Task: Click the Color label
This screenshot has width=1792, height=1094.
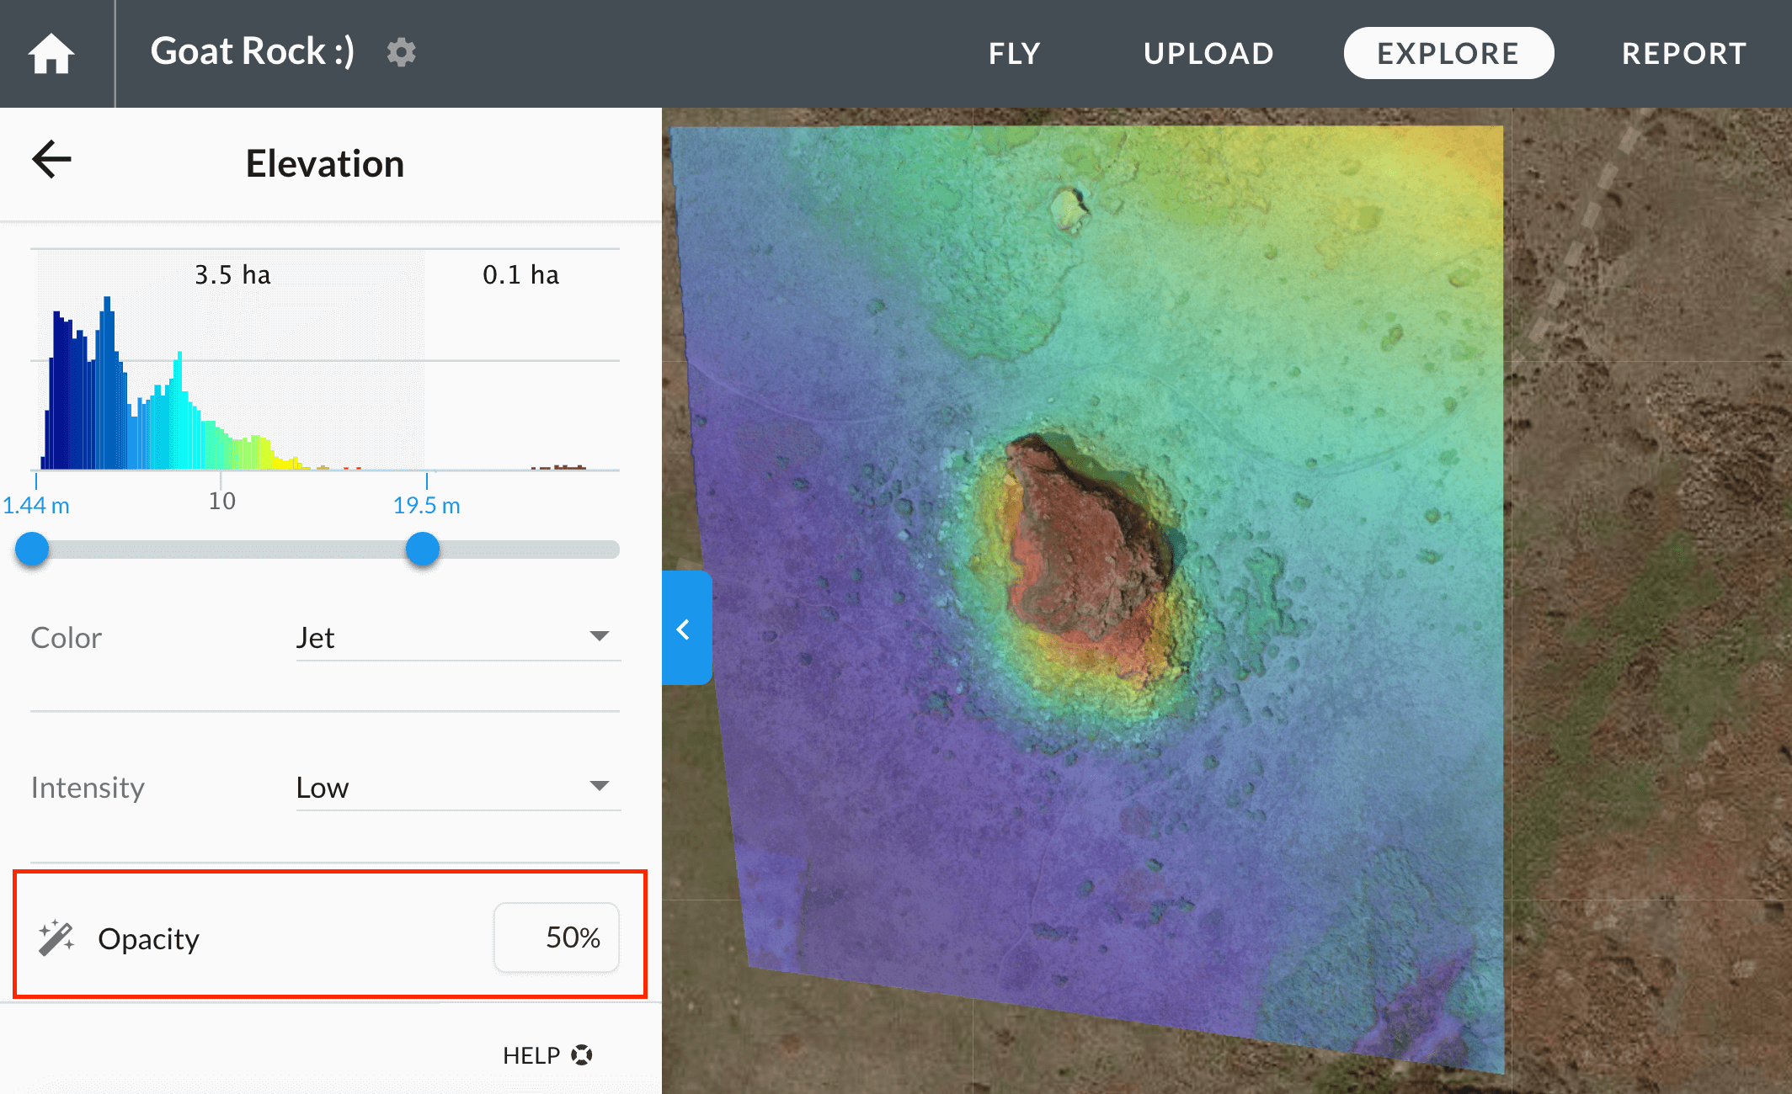Action: pos(66,638)
